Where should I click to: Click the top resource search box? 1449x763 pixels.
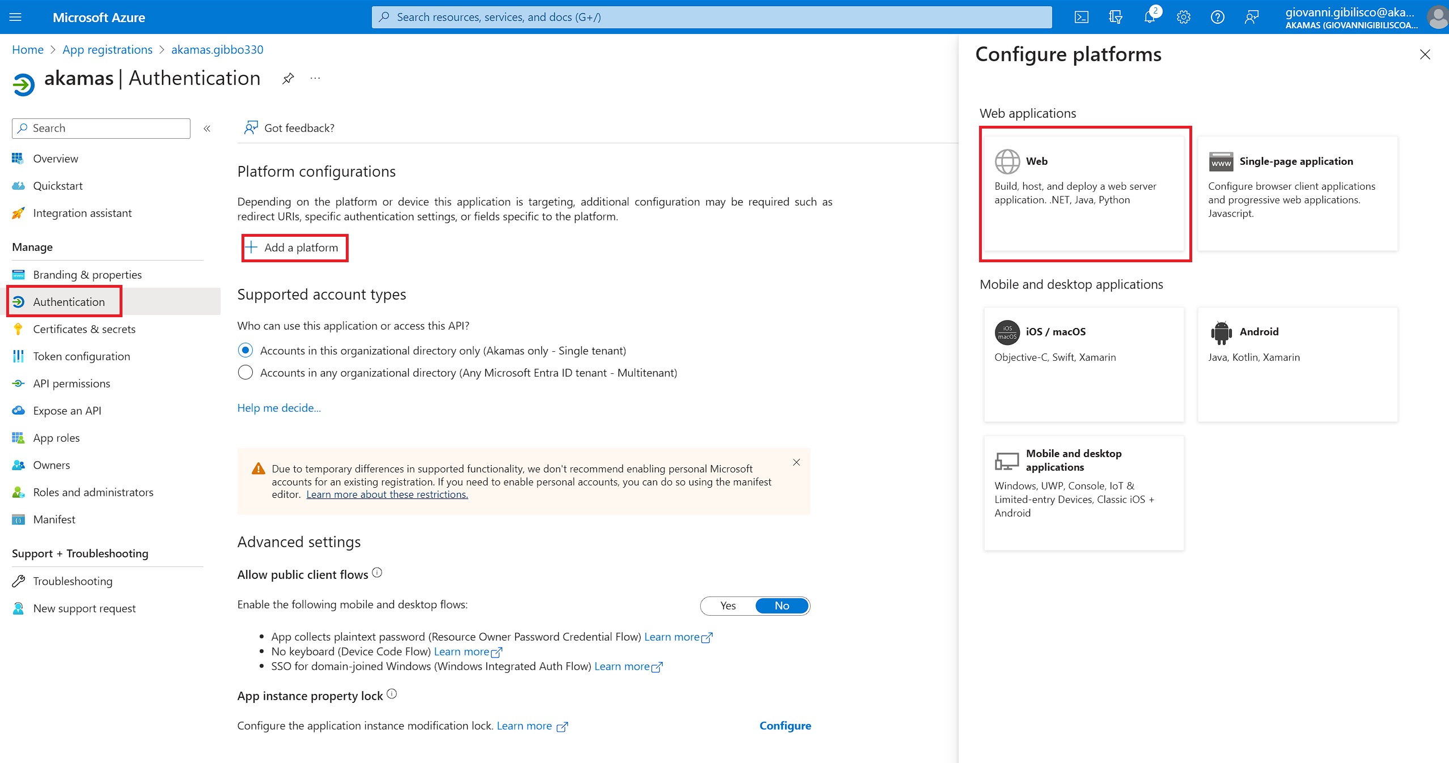click(711, 17)
